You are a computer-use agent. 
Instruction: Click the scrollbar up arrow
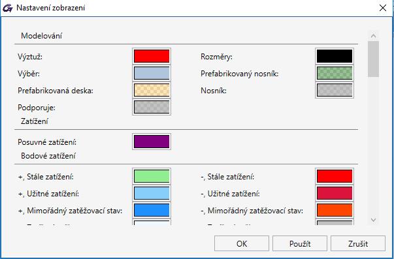(x=373, y=36)
